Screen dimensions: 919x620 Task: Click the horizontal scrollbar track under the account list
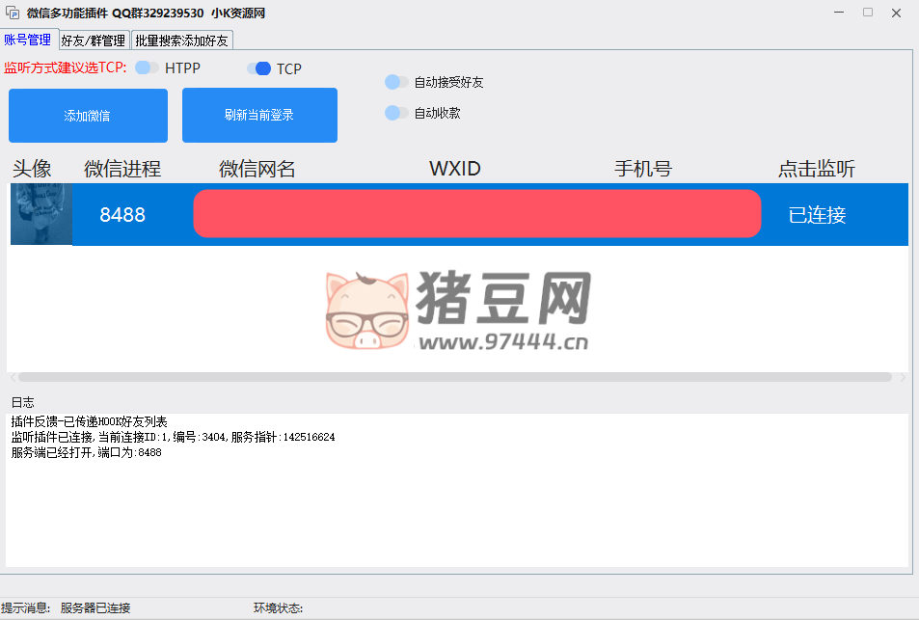(453, 377)
